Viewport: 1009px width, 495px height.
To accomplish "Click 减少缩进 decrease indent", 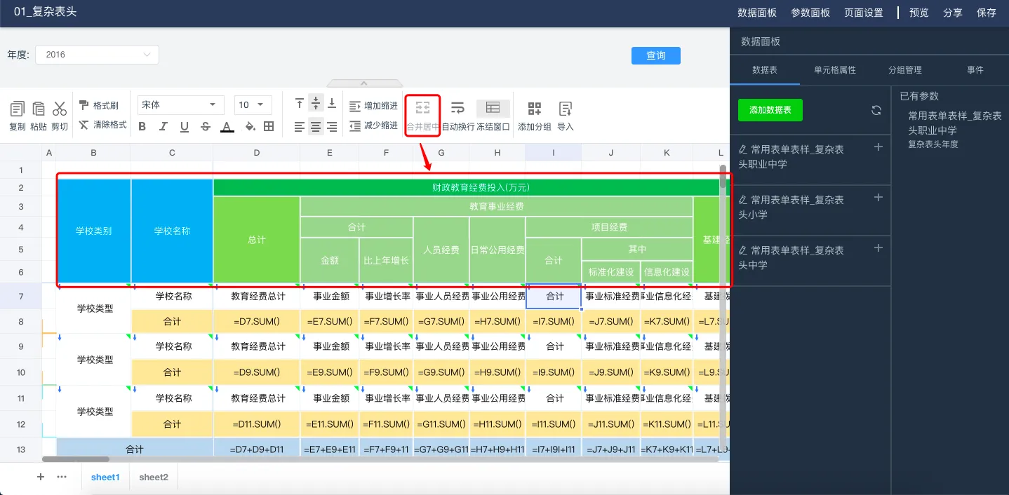I will coord(374,126).
